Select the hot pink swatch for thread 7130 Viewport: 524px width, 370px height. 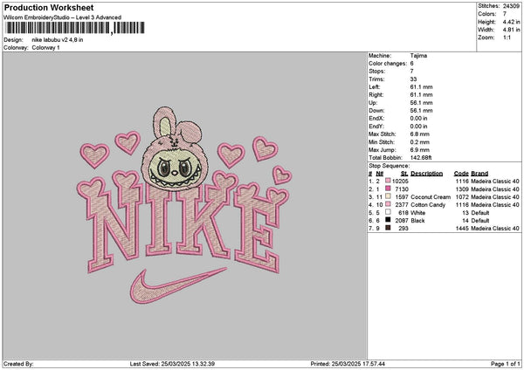coord(387,188)
